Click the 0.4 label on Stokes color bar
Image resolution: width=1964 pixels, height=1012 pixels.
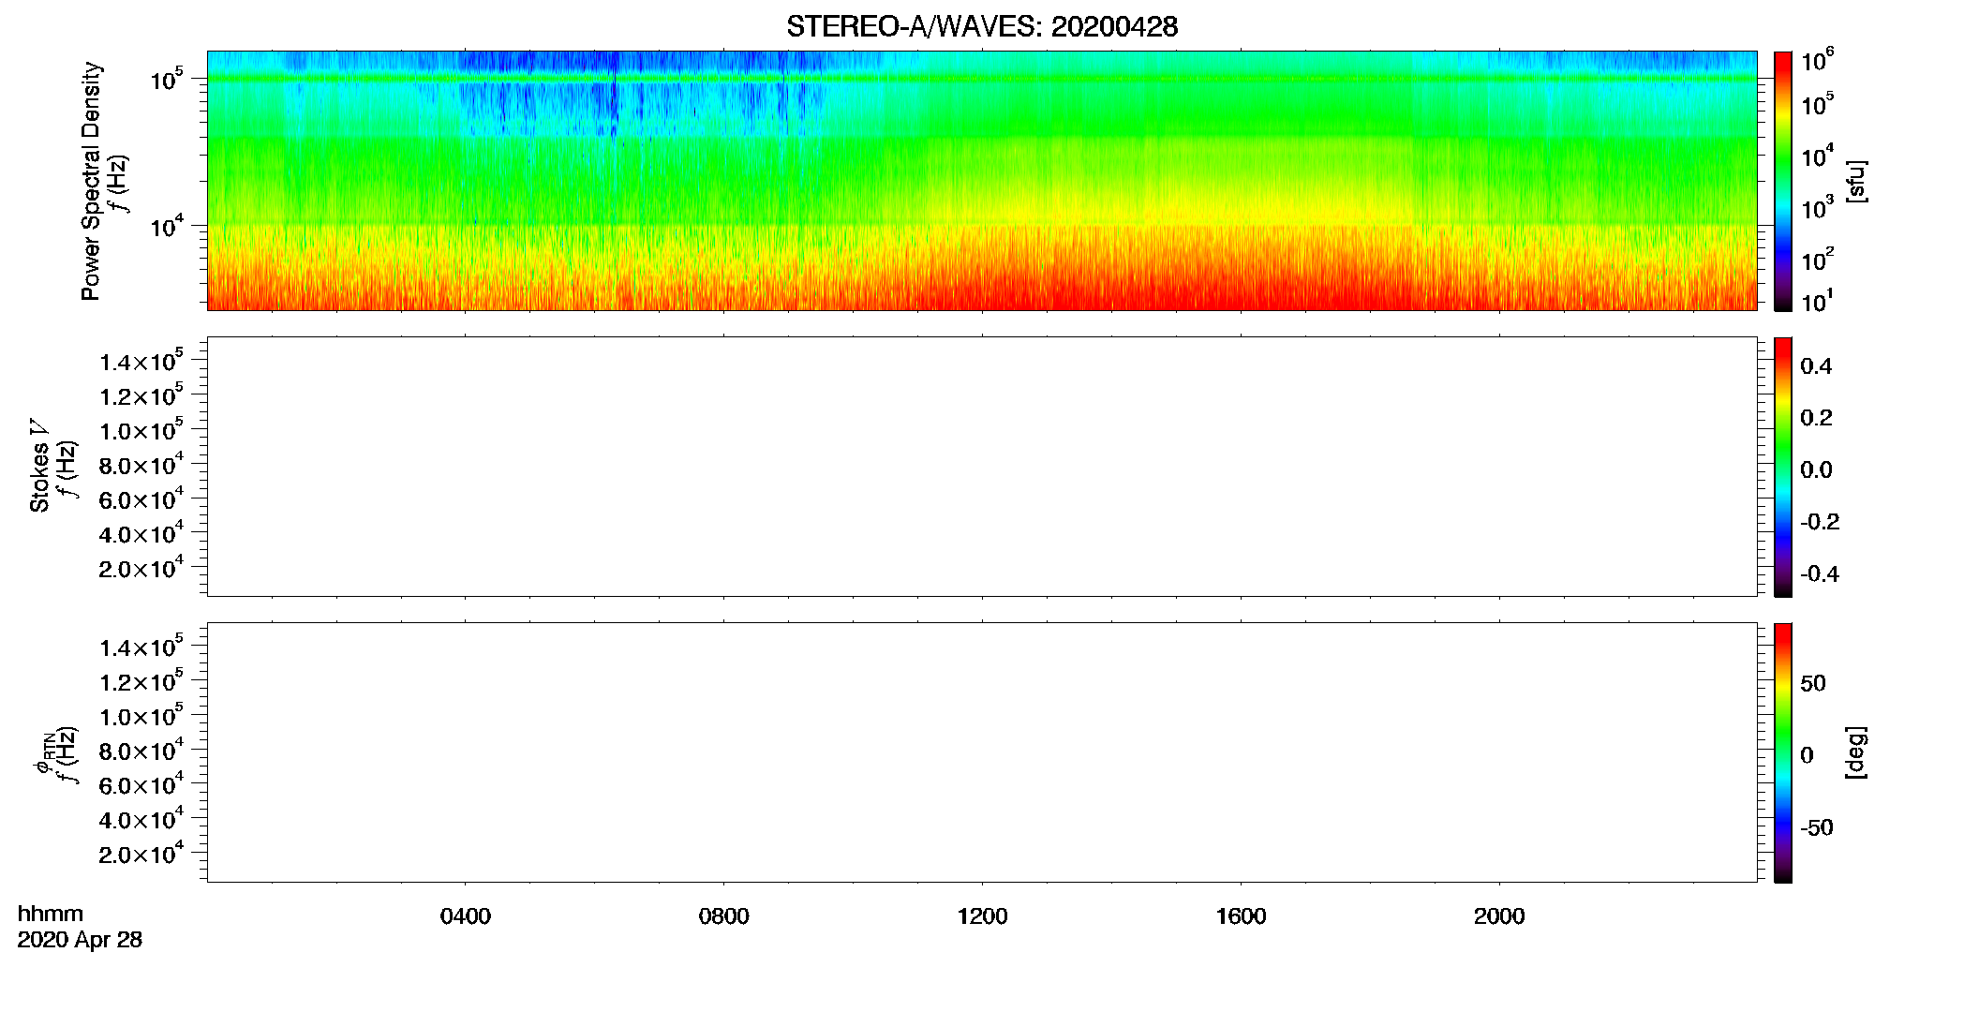1816,366
